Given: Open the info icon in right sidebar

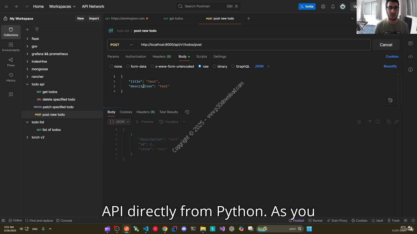Looking at the screenshot, I should 410,70.
